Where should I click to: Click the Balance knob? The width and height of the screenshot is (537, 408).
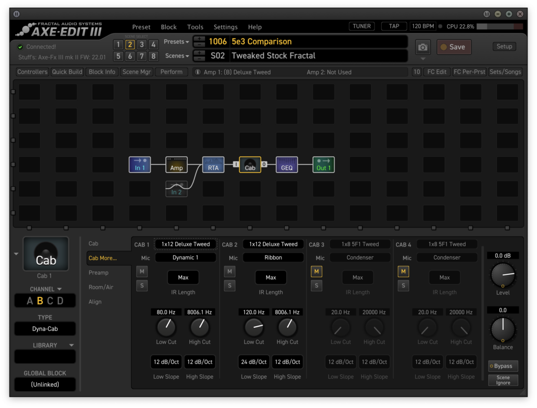click(503, 329)
